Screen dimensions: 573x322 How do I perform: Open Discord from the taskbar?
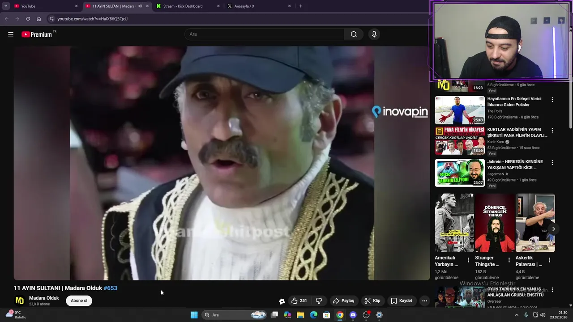click(x=353, y=315)
